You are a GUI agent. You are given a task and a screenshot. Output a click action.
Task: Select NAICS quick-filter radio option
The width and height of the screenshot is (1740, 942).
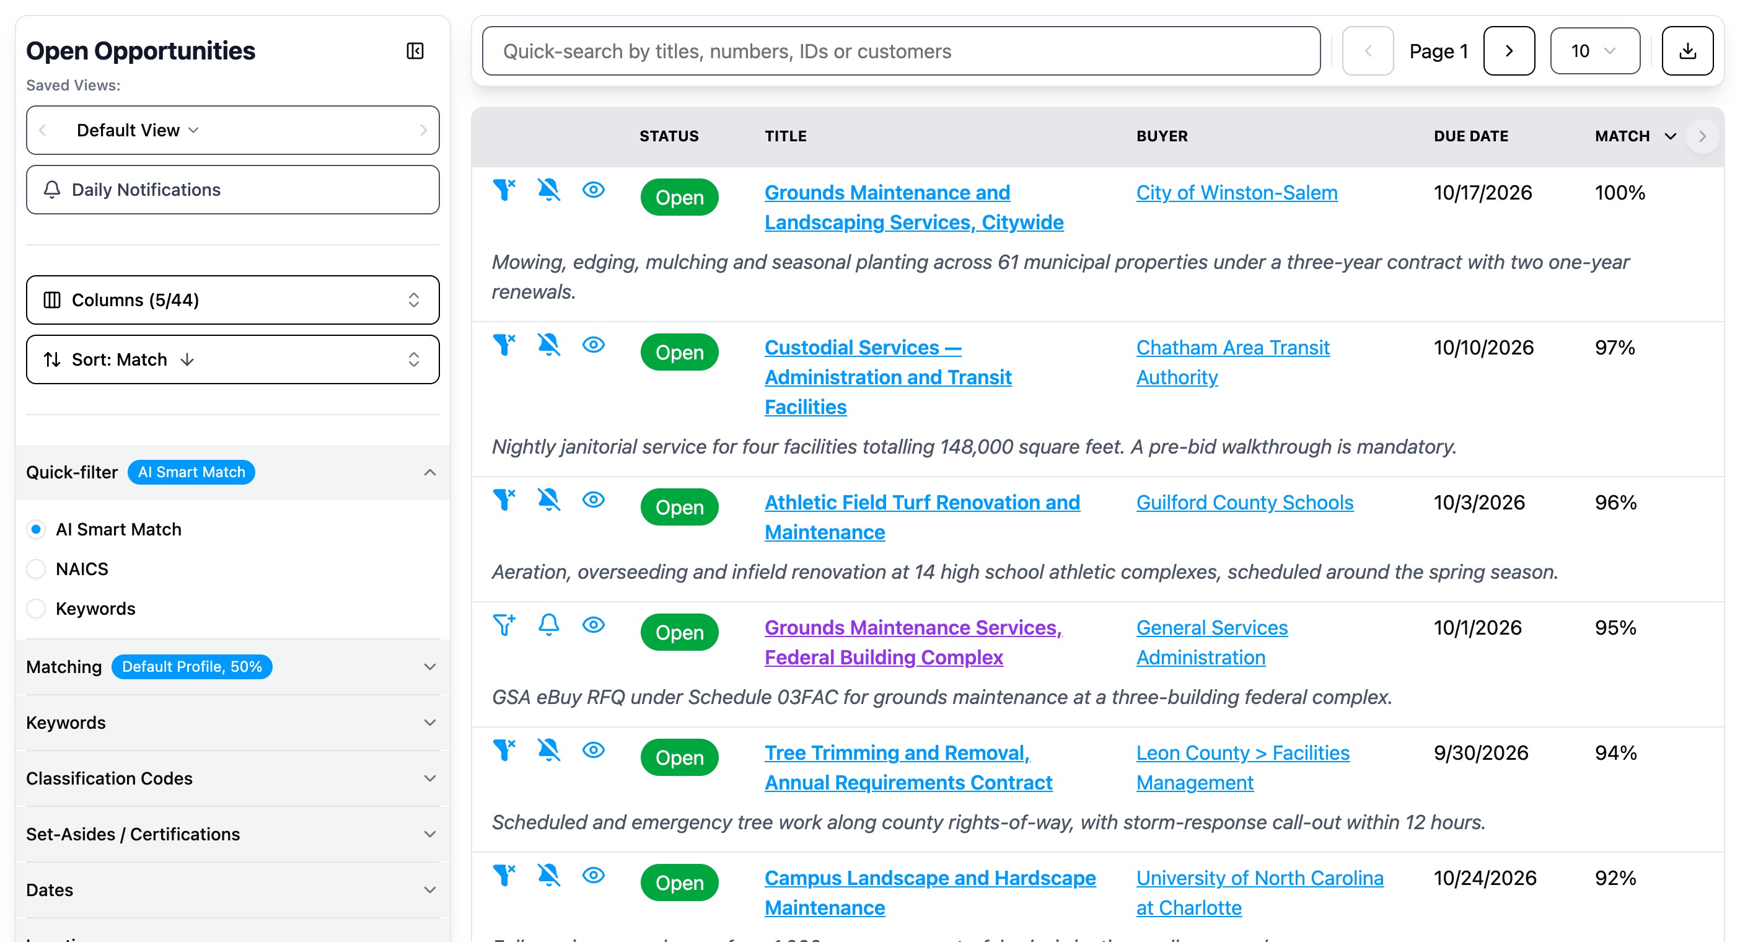tap(36, 569)
